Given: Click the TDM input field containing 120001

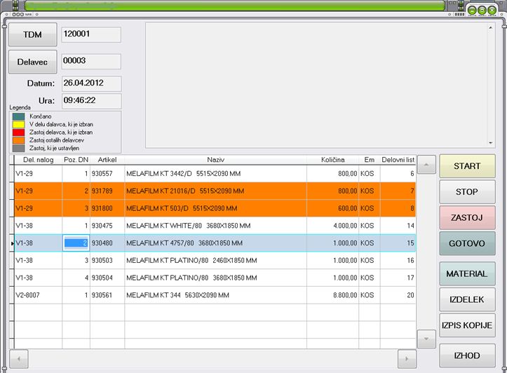Looking at the screenshot, I should click(x=91, y=34).
